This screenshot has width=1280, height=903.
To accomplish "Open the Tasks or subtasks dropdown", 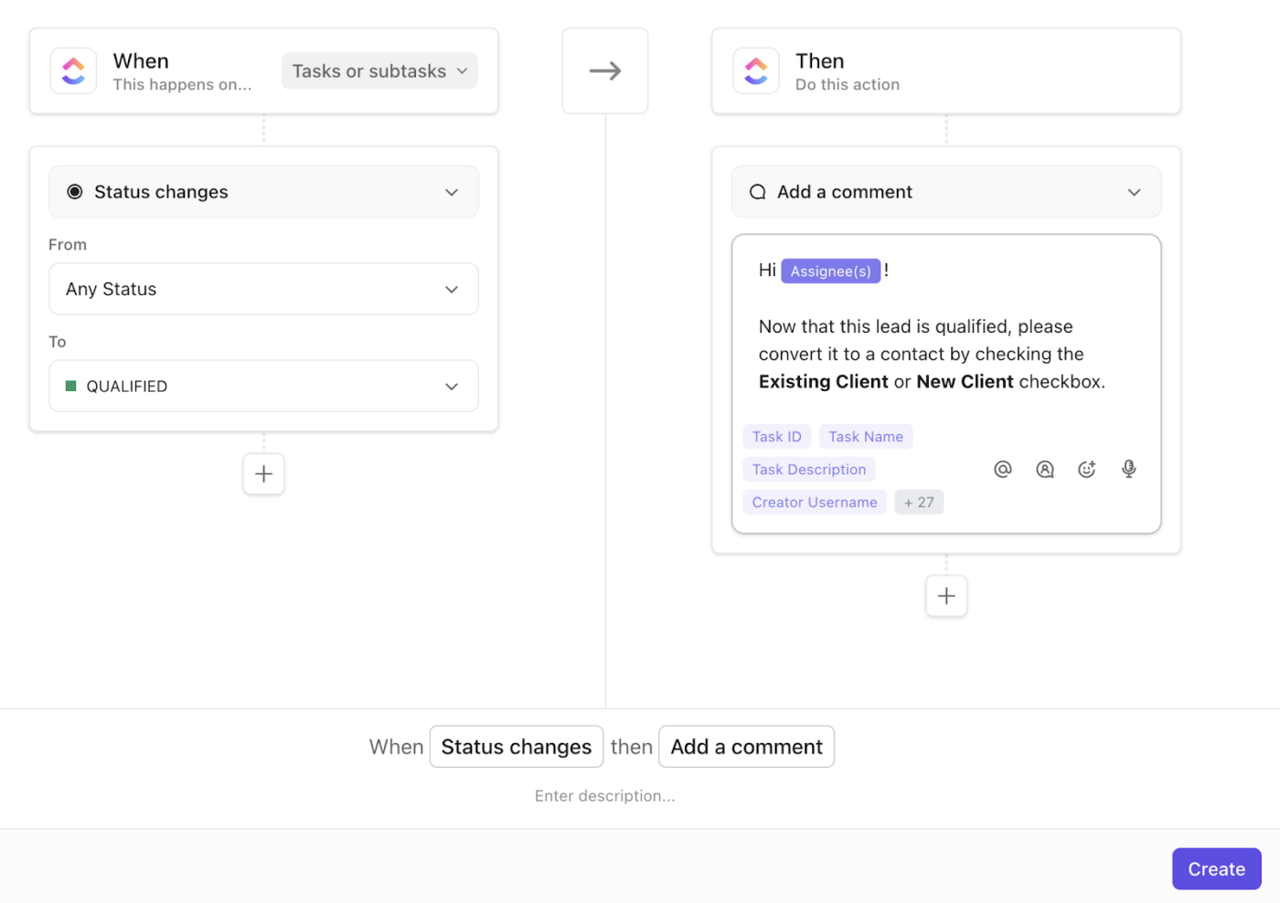I will coord(379,70).
